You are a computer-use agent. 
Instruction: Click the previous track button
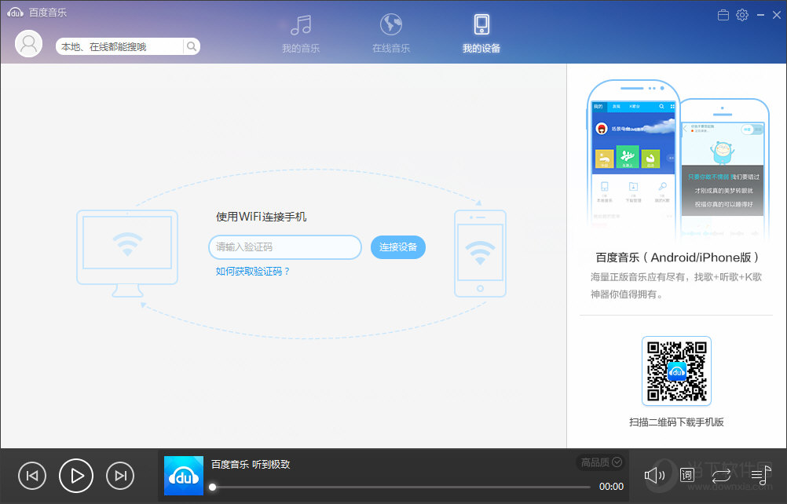point(32,476)
